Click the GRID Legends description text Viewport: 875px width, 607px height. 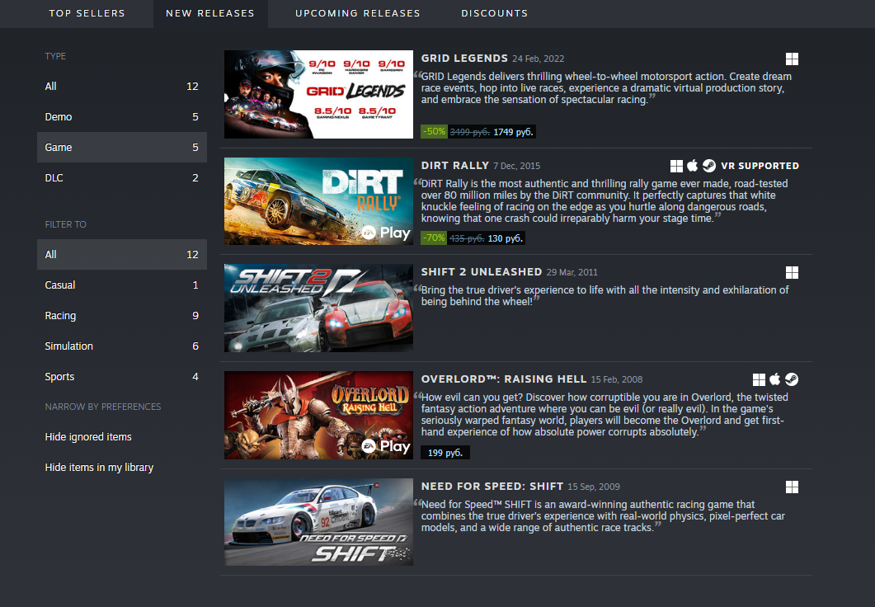[x=606, y=88]
